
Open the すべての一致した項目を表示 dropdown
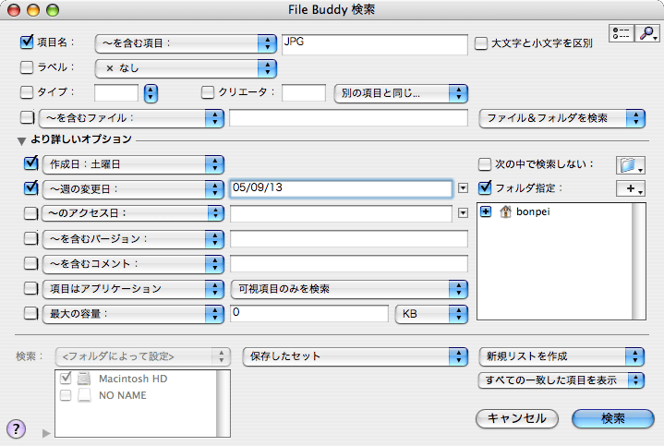(x=561, y=380)
